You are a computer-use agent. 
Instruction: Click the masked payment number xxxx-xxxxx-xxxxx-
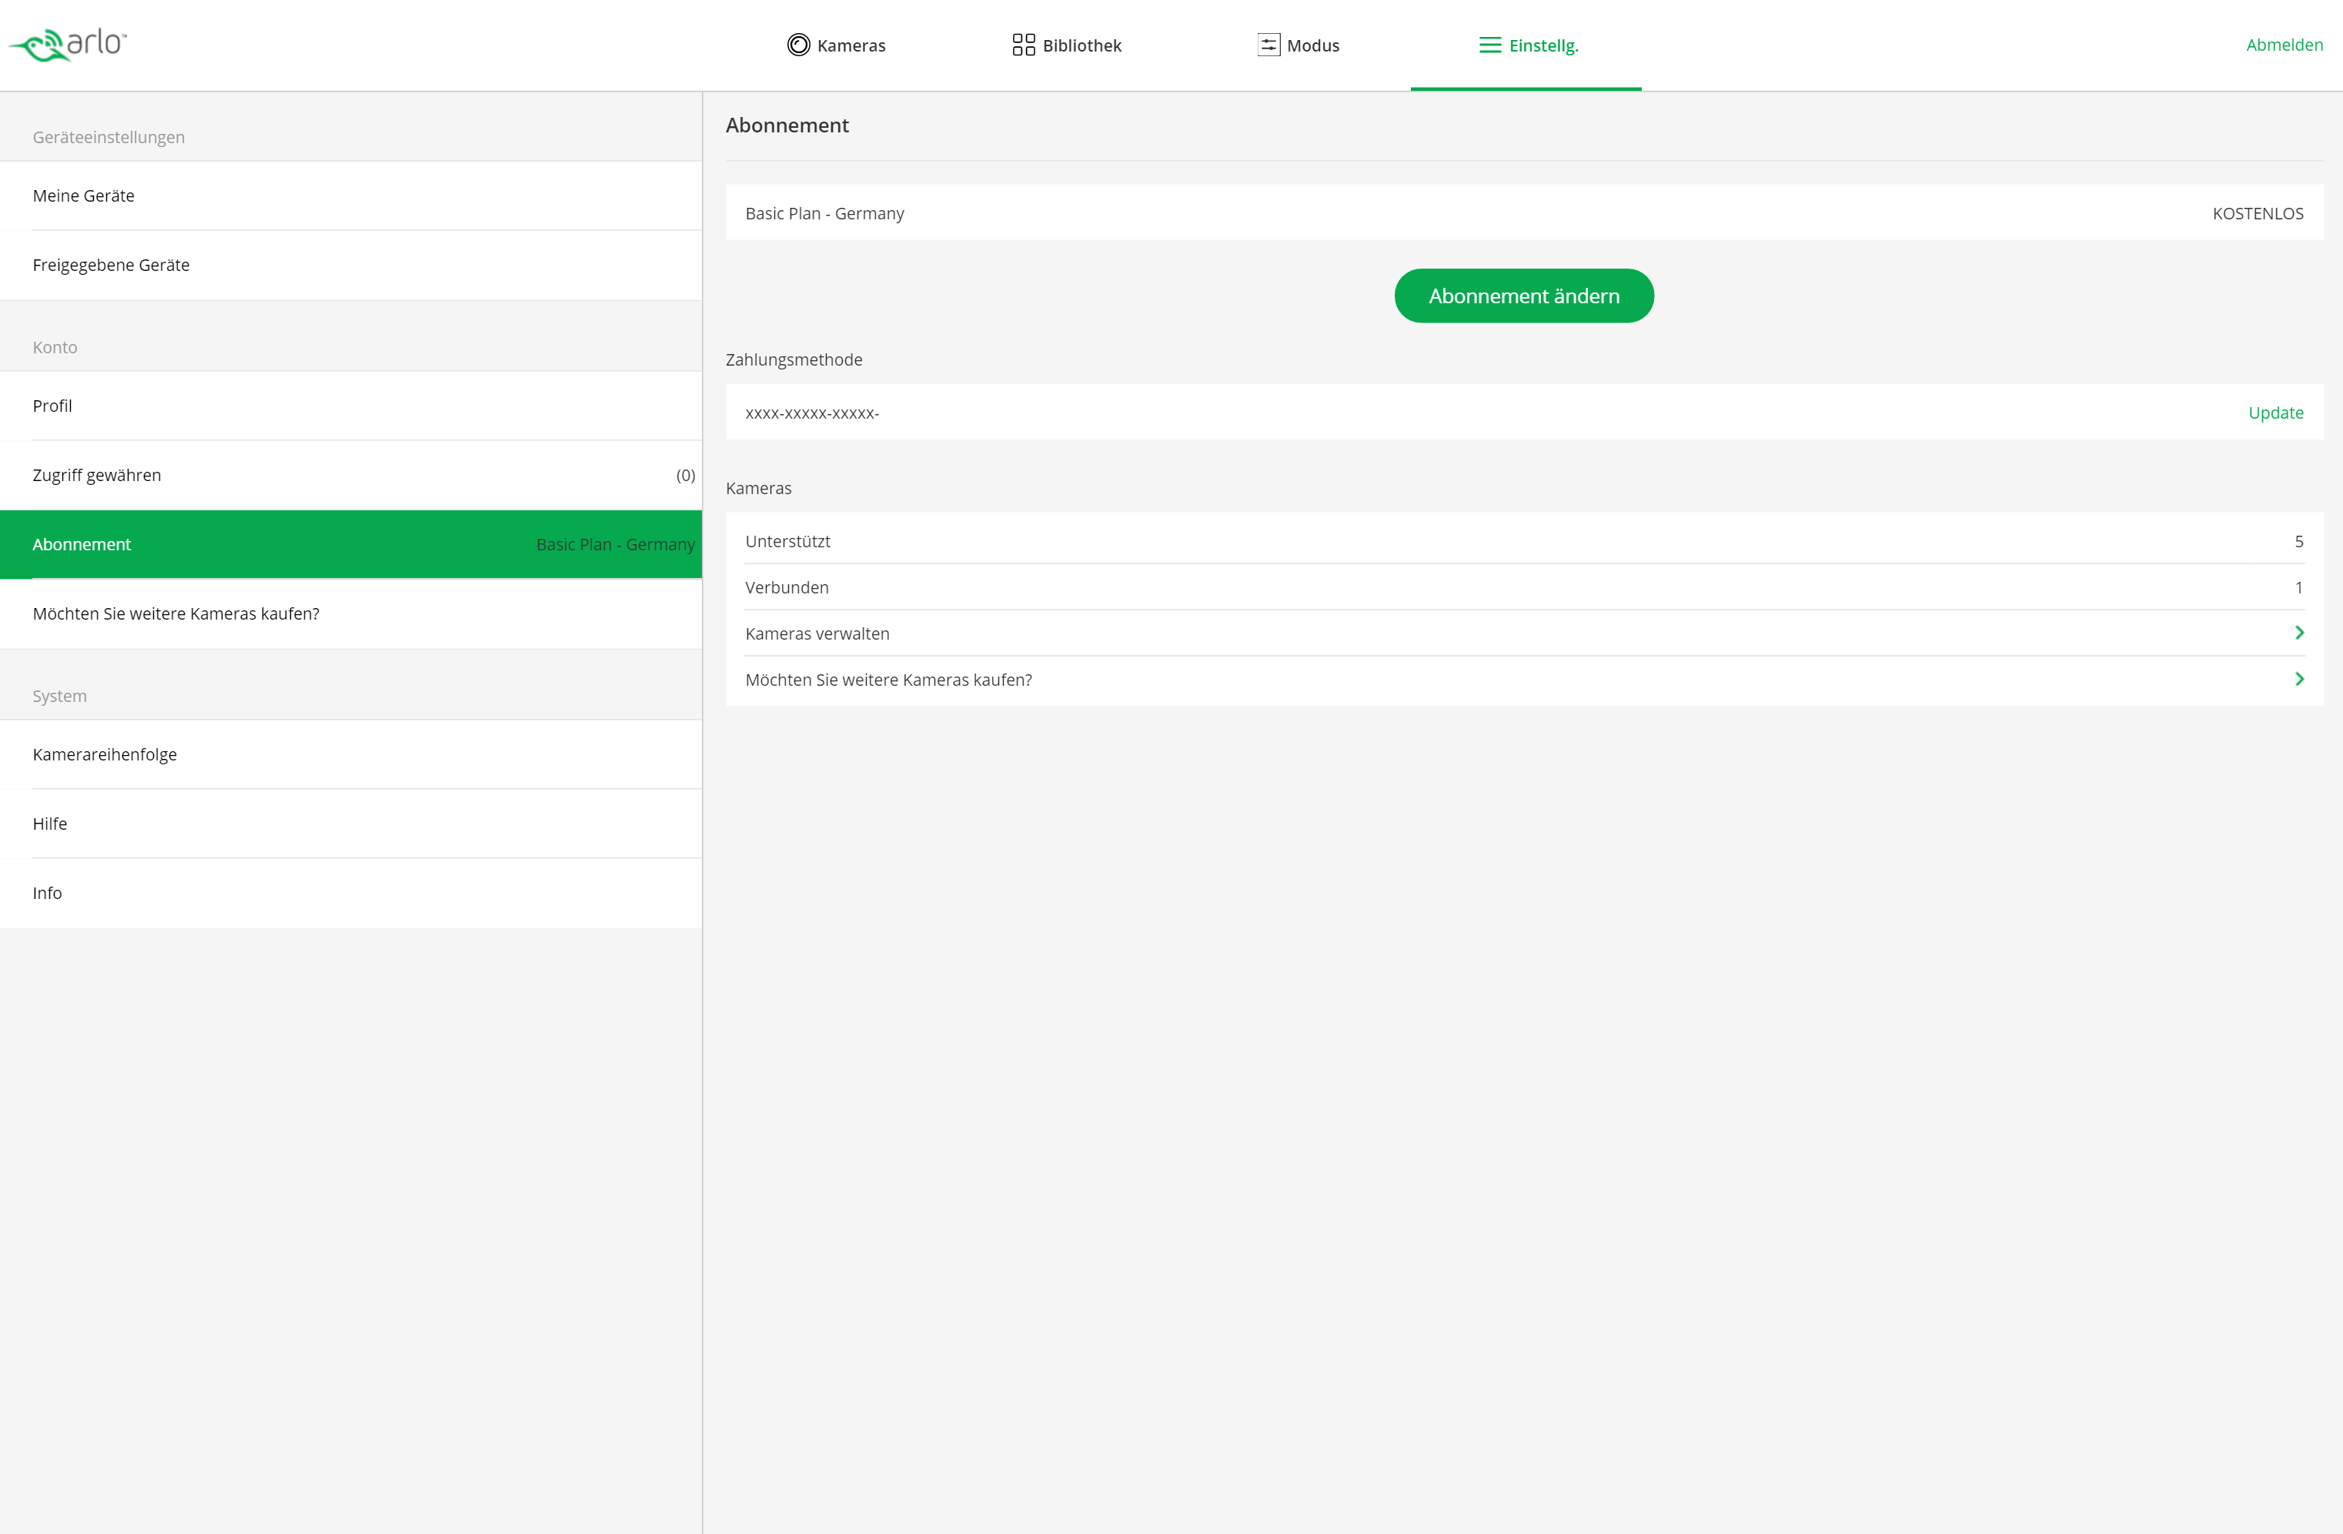(x=812, y=413)
